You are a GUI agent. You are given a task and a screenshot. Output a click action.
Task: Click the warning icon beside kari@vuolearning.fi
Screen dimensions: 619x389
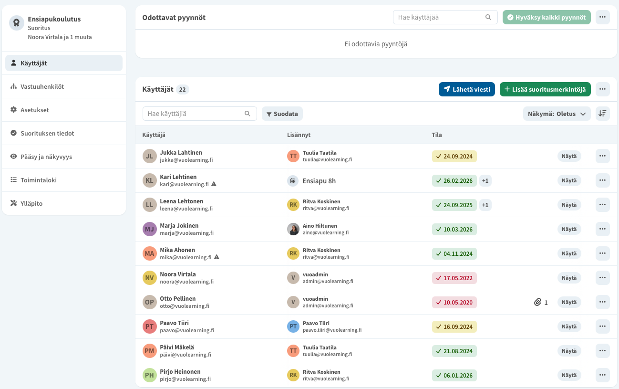click(214, 184)
